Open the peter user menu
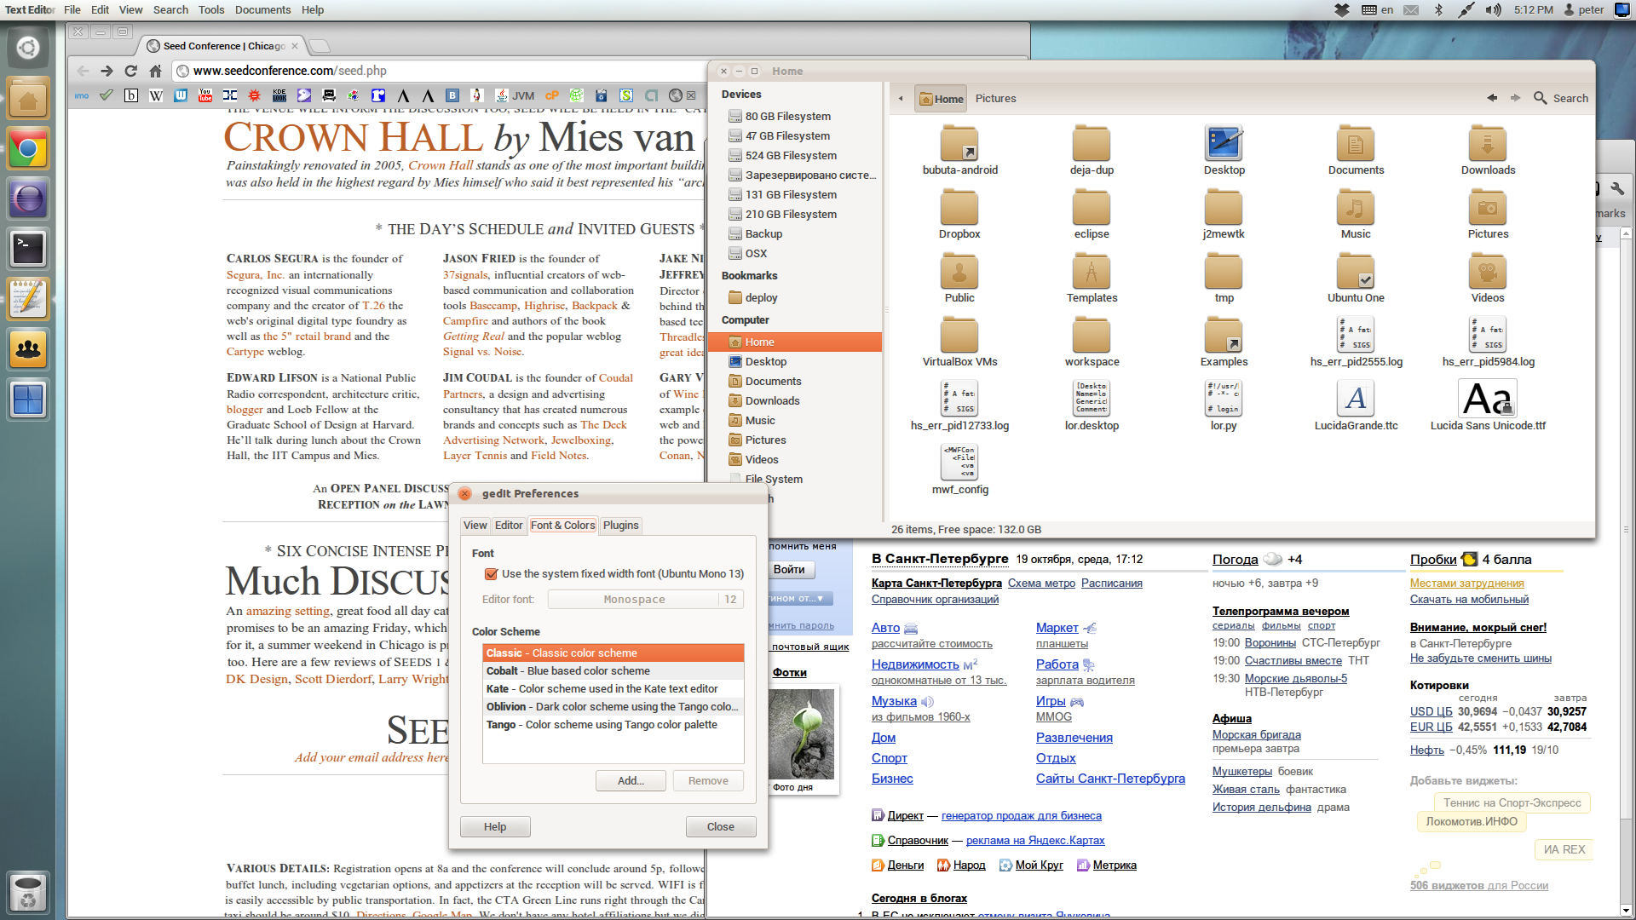 [x=1583, y=10]
